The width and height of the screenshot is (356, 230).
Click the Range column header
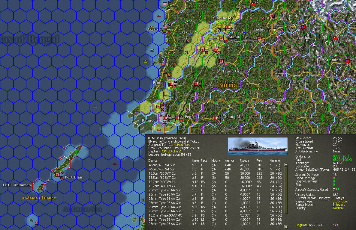tap(244, 161)
